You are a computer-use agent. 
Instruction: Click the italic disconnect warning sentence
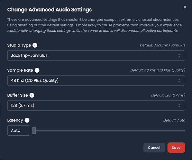(x=93, y=31)
